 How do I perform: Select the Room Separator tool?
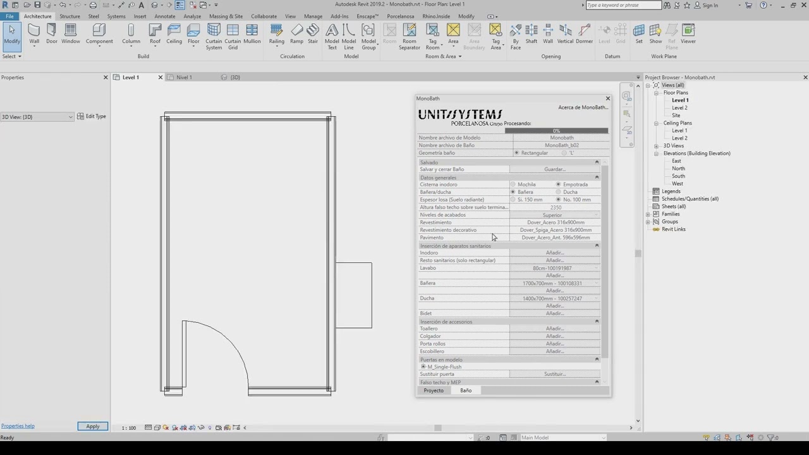click(409, 37)
